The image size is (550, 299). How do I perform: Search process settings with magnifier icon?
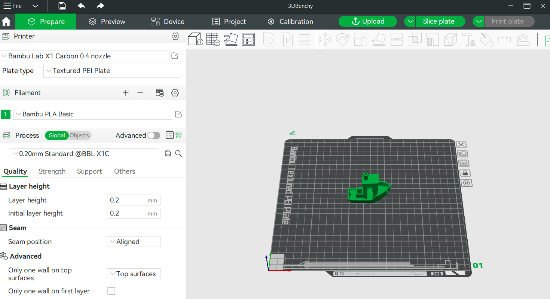[178, 153]
